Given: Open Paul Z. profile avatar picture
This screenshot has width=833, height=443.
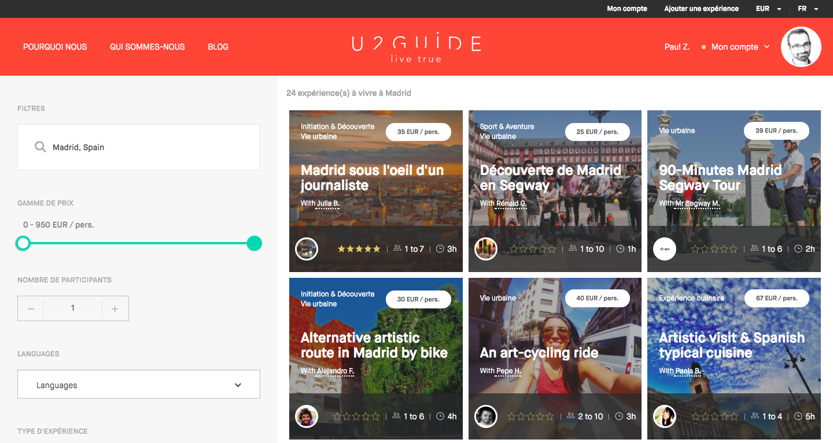Looking at the screenshot, I should [801, 47].
